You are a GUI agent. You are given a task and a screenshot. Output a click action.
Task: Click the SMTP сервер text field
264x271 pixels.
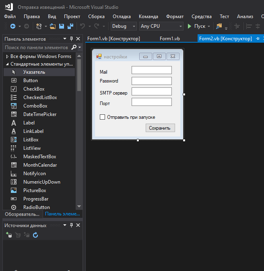click(x=151, y=91)
